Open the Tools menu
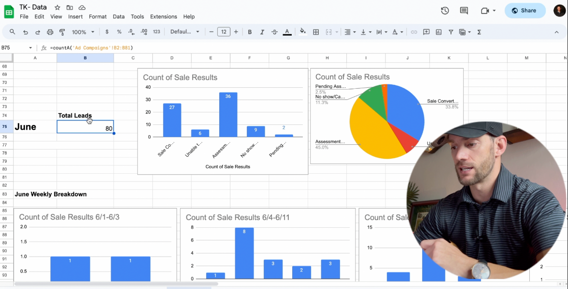 (x=137, y=16)
